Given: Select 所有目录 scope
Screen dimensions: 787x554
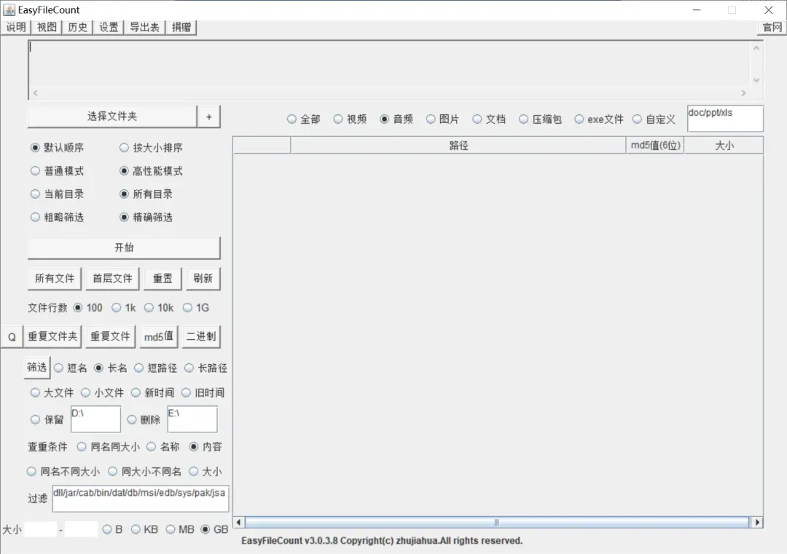Looking at the screenshot, I should (146, 194).
